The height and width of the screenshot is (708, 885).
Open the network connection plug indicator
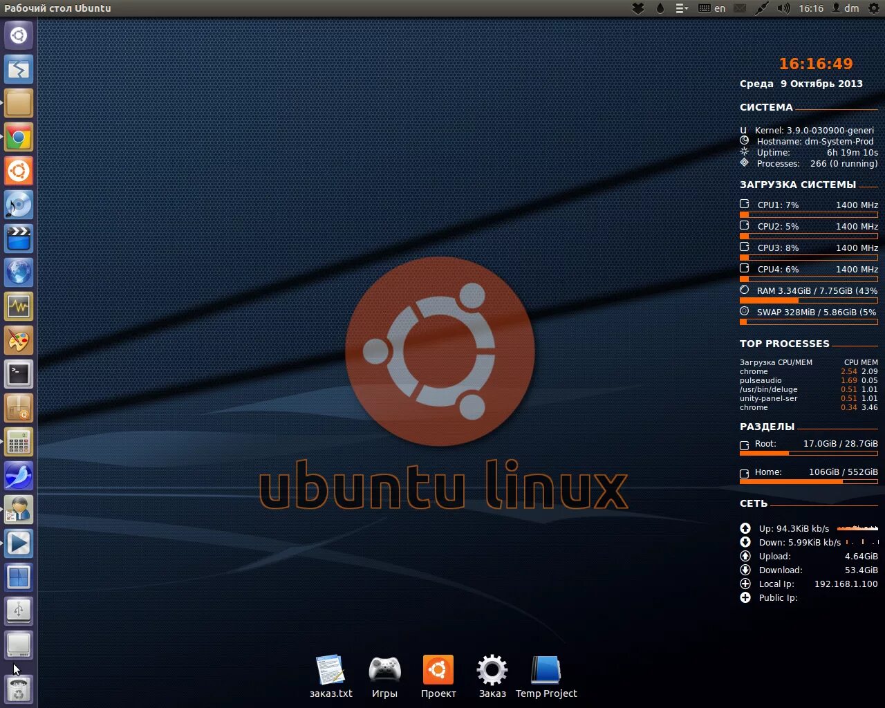coord(762,8)
